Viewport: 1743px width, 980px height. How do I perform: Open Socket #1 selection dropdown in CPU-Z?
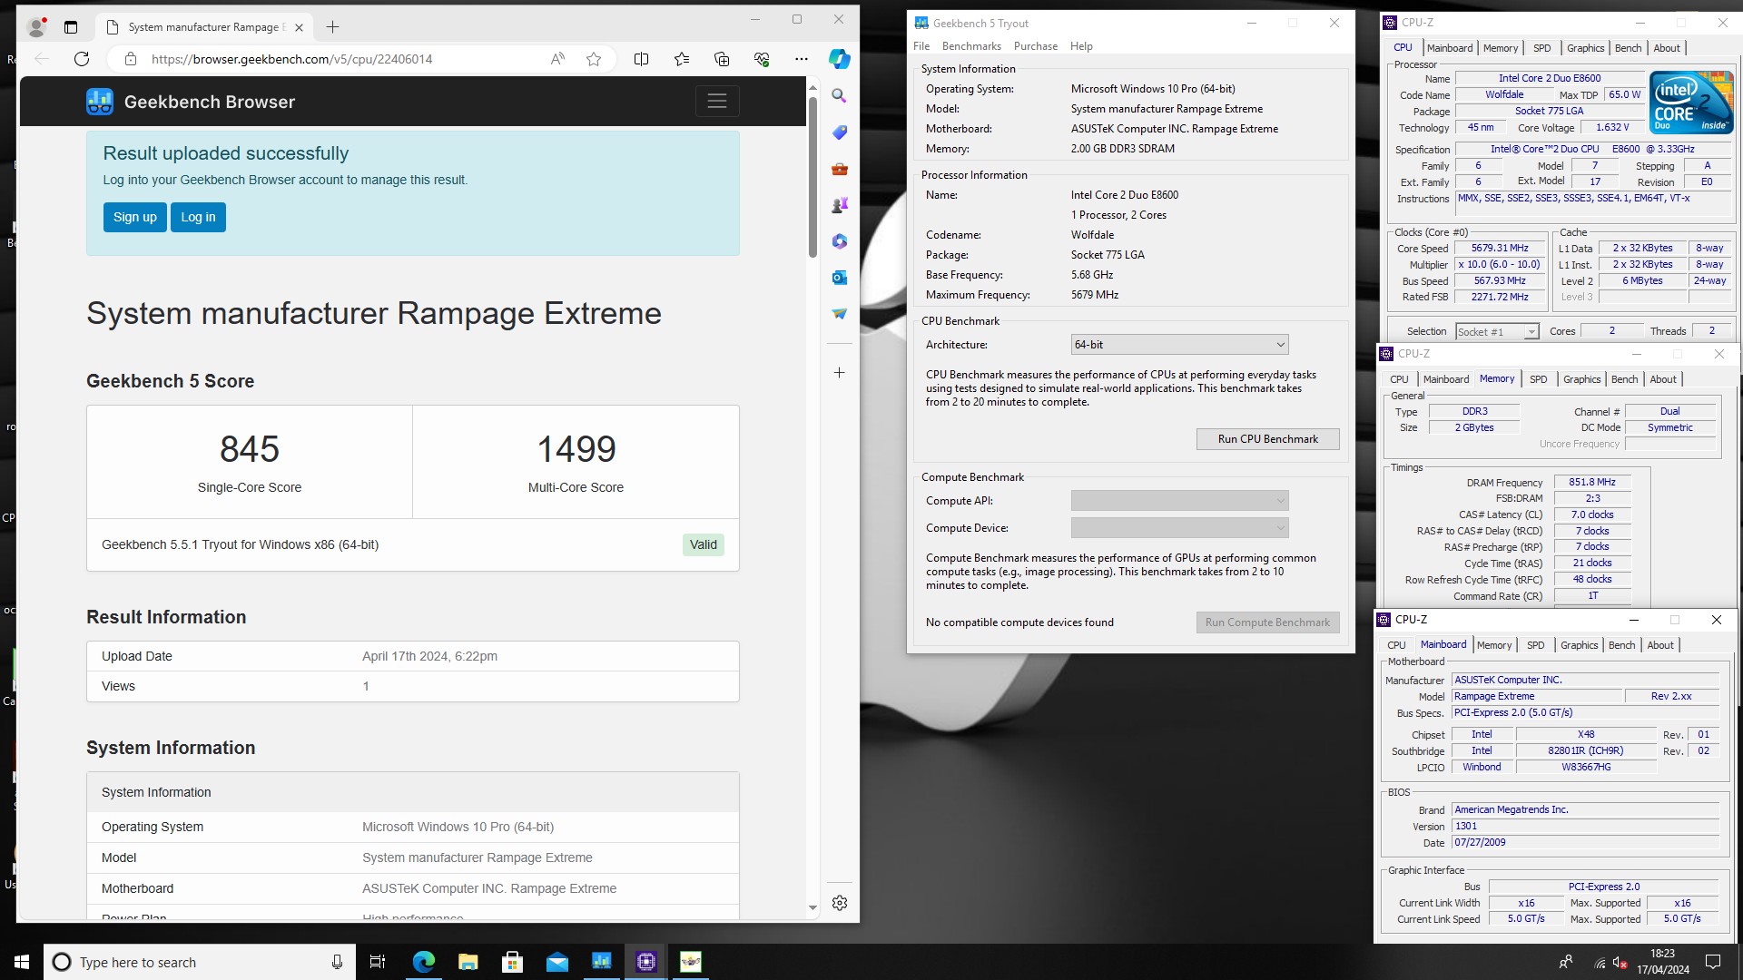coord(1497,332)
